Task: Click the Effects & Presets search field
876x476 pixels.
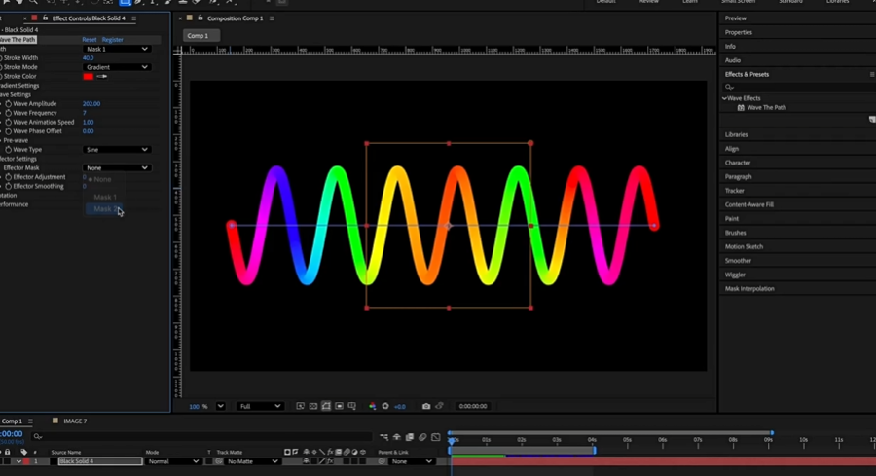Action: click(798, 87)
